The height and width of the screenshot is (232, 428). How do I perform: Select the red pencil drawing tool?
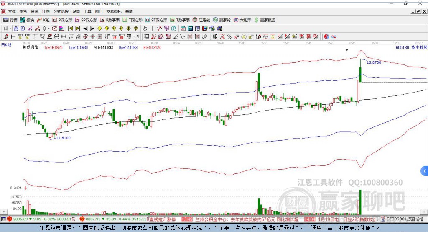click(6, 37)
